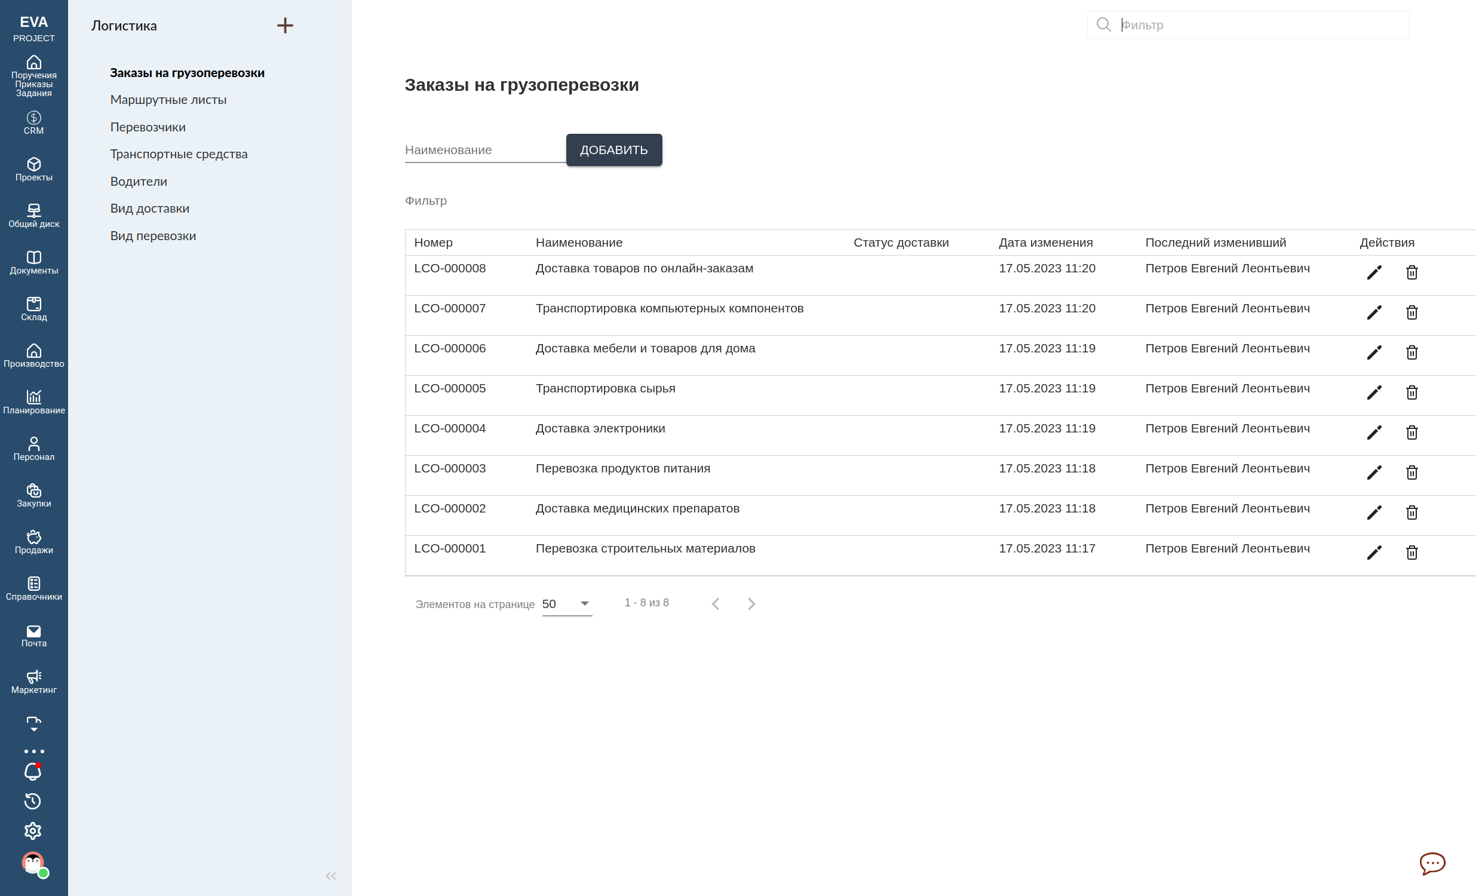Open the Почта module icon
1476x896 pixels.
33,634
